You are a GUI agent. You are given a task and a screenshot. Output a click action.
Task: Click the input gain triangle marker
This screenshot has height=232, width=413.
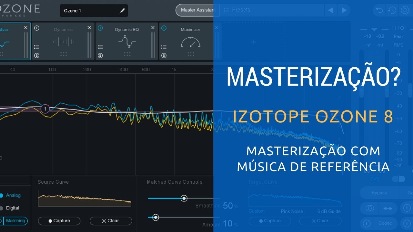tap(374, 29)
